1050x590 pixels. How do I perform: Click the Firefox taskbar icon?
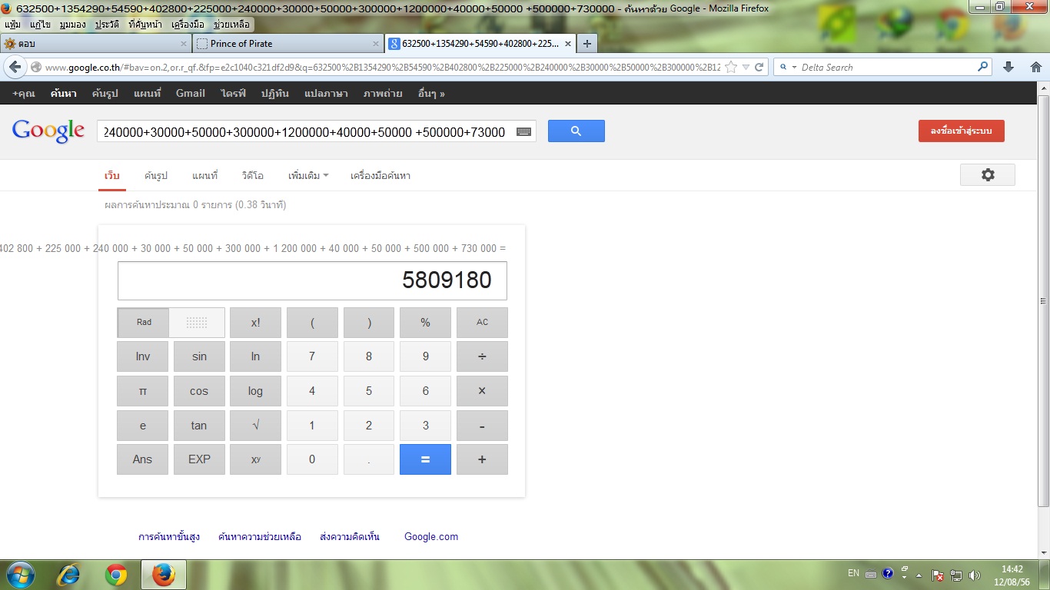(x=163, y=575)
